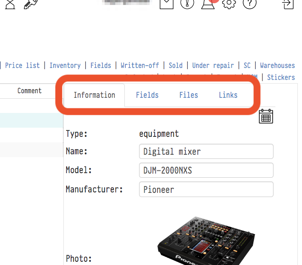Click the key icon in the header
Screen dimensions: 302x265
click(30, 3)
